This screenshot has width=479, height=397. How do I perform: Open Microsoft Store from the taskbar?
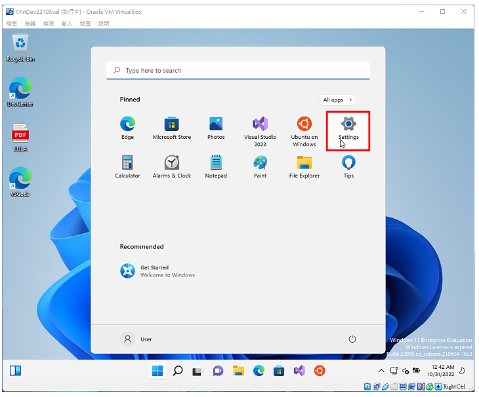(x=279, y=371)
